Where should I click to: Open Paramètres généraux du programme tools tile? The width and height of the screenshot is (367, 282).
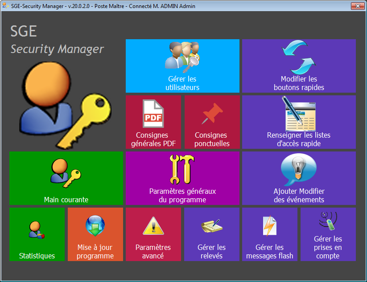182,178
